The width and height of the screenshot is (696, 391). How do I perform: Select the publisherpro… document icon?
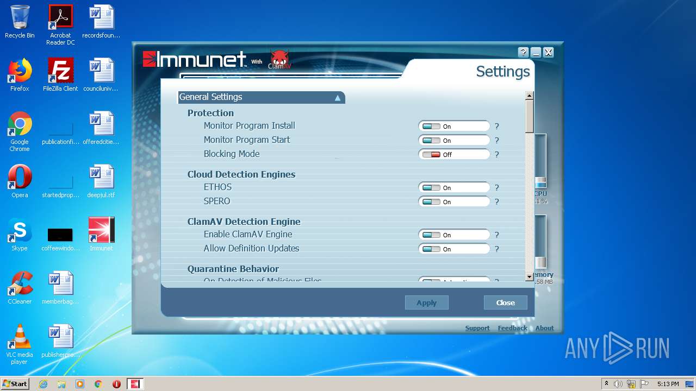point(60,341)
